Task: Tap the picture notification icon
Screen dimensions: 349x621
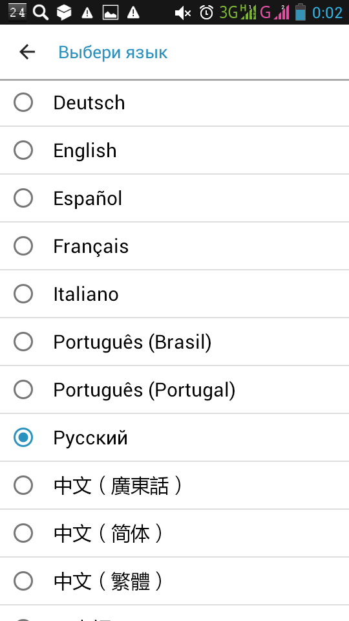Action: pyautogui.click(x=111, y=13)
